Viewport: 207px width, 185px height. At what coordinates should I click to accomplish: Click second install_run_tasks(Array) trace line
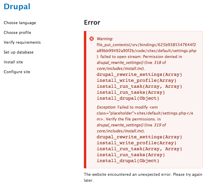131,155
